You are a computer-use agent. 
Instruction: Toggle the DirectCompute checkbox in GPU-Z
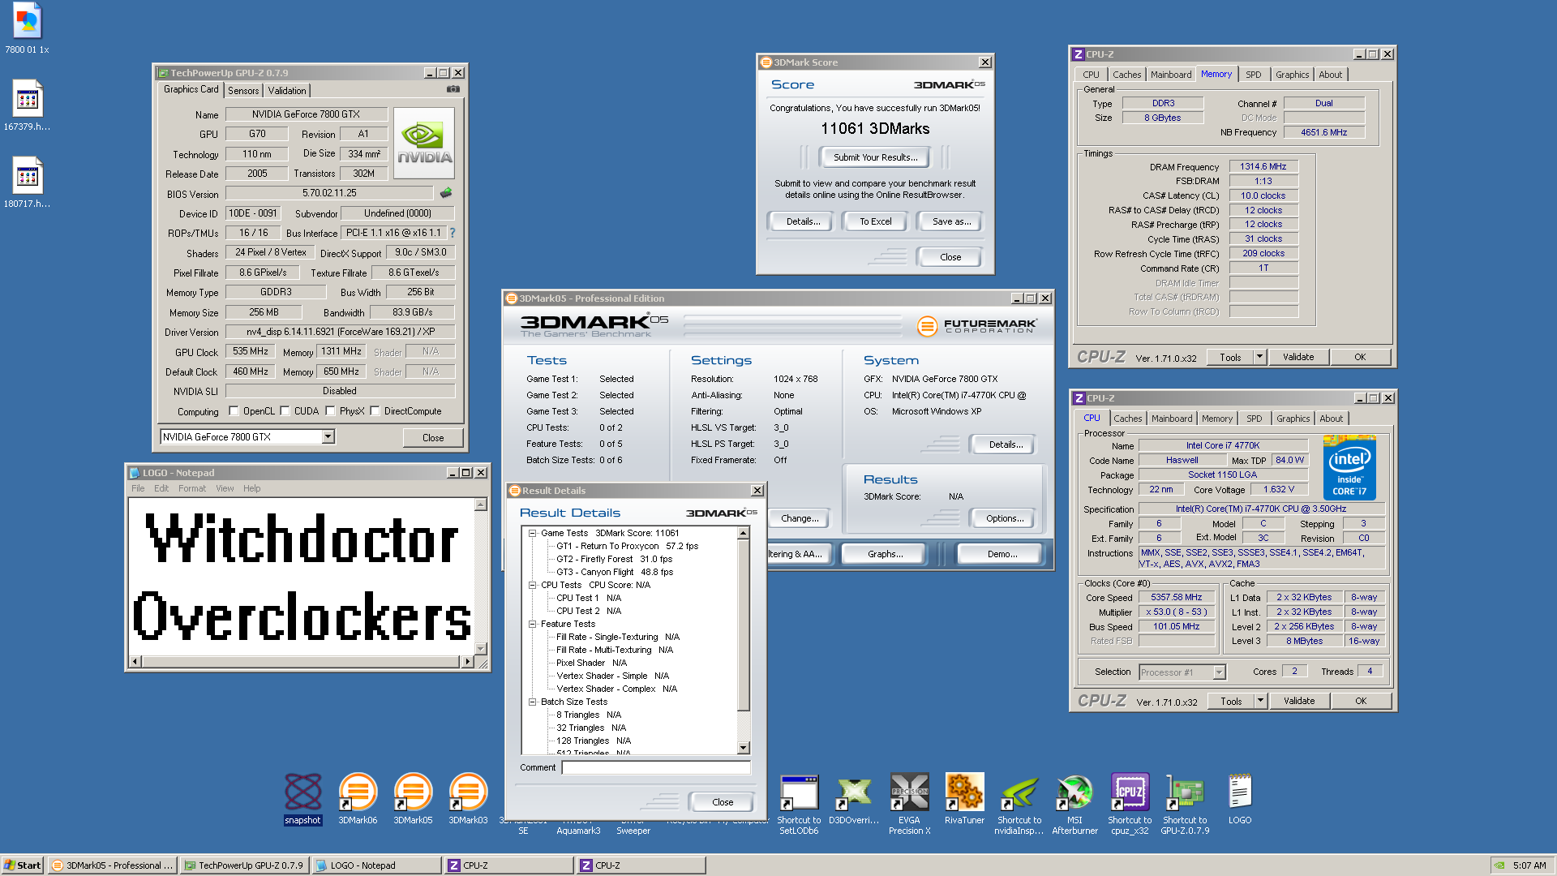pos(375,411)
